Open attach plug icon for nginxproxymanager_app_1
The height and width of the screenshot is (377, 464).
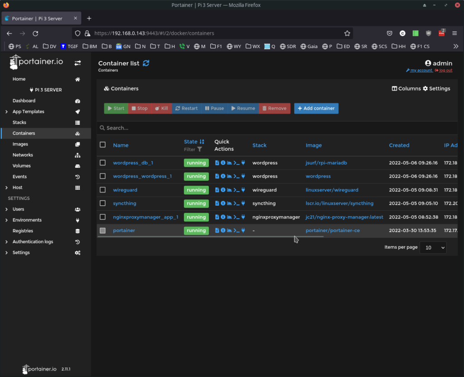(243, 217)
